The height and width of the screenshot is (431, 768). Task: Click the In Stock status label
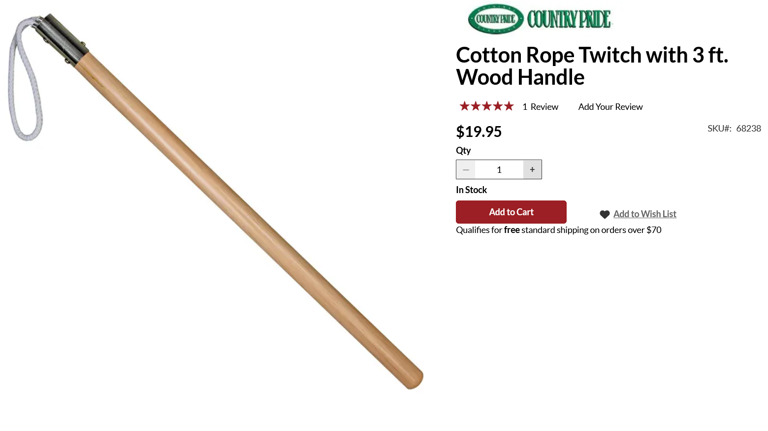pos(471,190)
